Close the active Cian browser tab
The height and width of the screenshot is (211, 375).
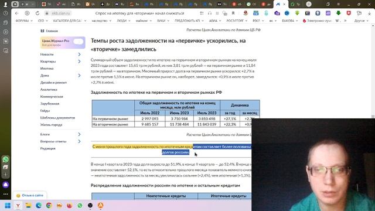click(284, 4)
